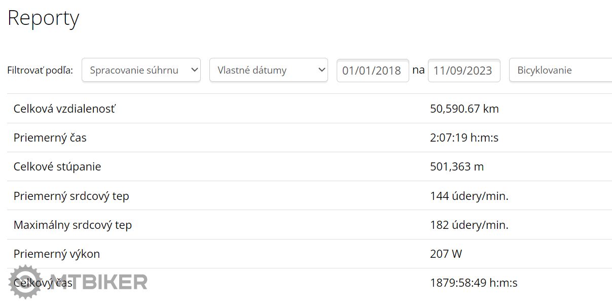Open the "Bicyklovanie" activity type dropdown
612x306 pixels.
point(560,70)
